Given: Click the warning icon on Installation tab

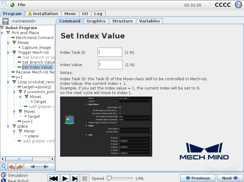Looking at the screenshot, I should [x=30, y=14].
